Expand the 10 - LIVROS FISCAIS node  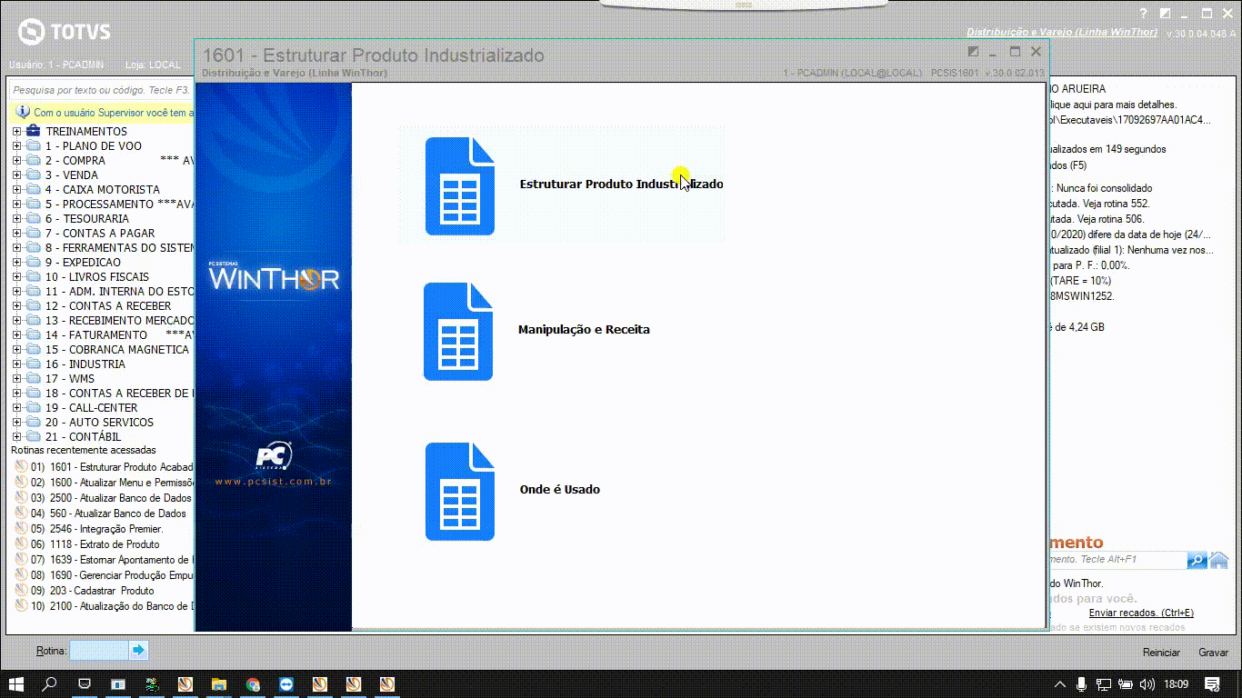click(16, 277)
